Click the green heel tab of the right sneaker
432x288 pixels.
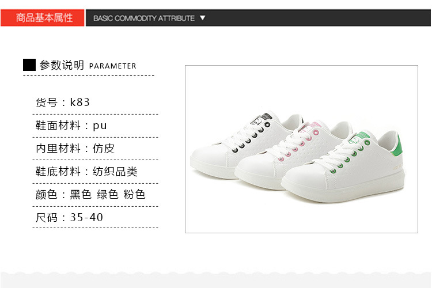397,145
